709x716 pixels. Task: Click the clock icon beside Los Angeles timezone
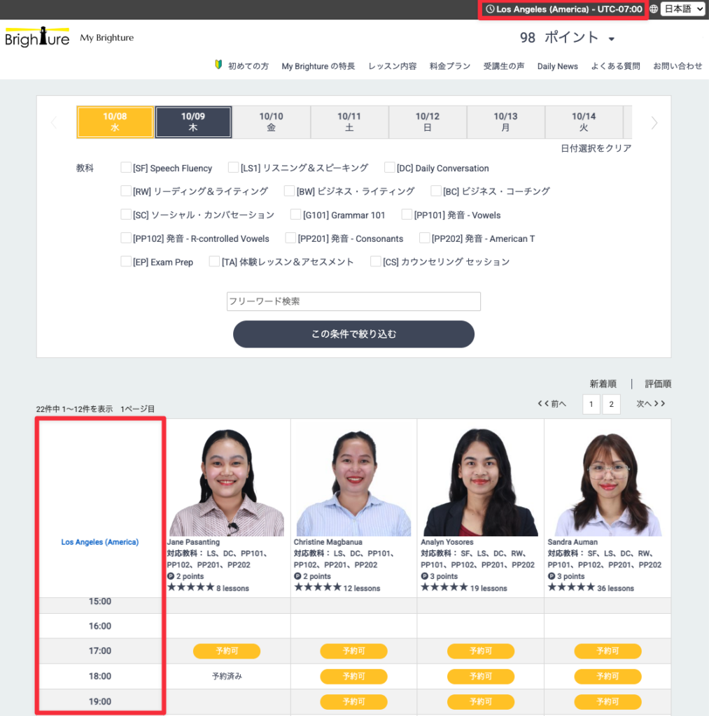coord(490,9)
